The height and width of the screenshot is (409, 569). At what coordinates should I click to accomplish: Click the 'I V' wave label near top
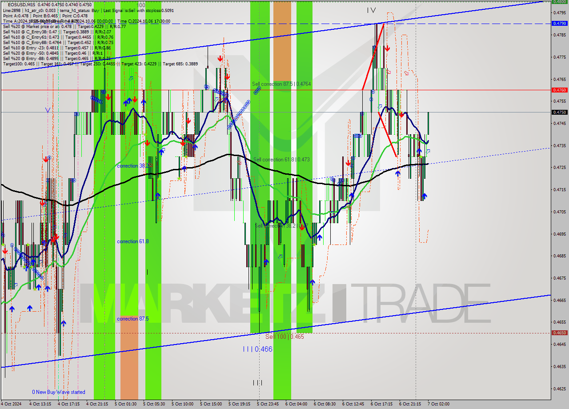372,10
